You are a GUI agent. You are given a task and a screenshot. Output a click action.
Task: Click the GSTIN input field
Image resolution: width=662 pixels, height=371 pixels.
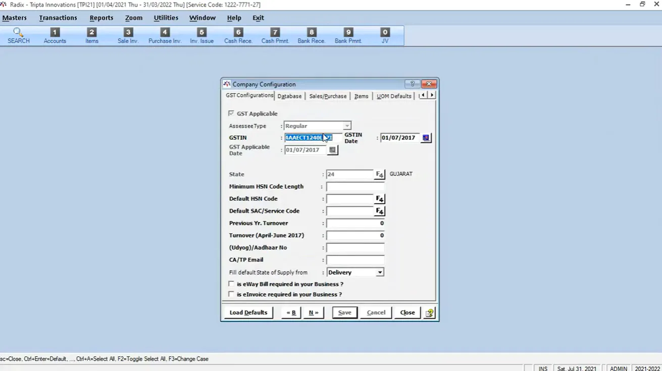coord(313,138)
